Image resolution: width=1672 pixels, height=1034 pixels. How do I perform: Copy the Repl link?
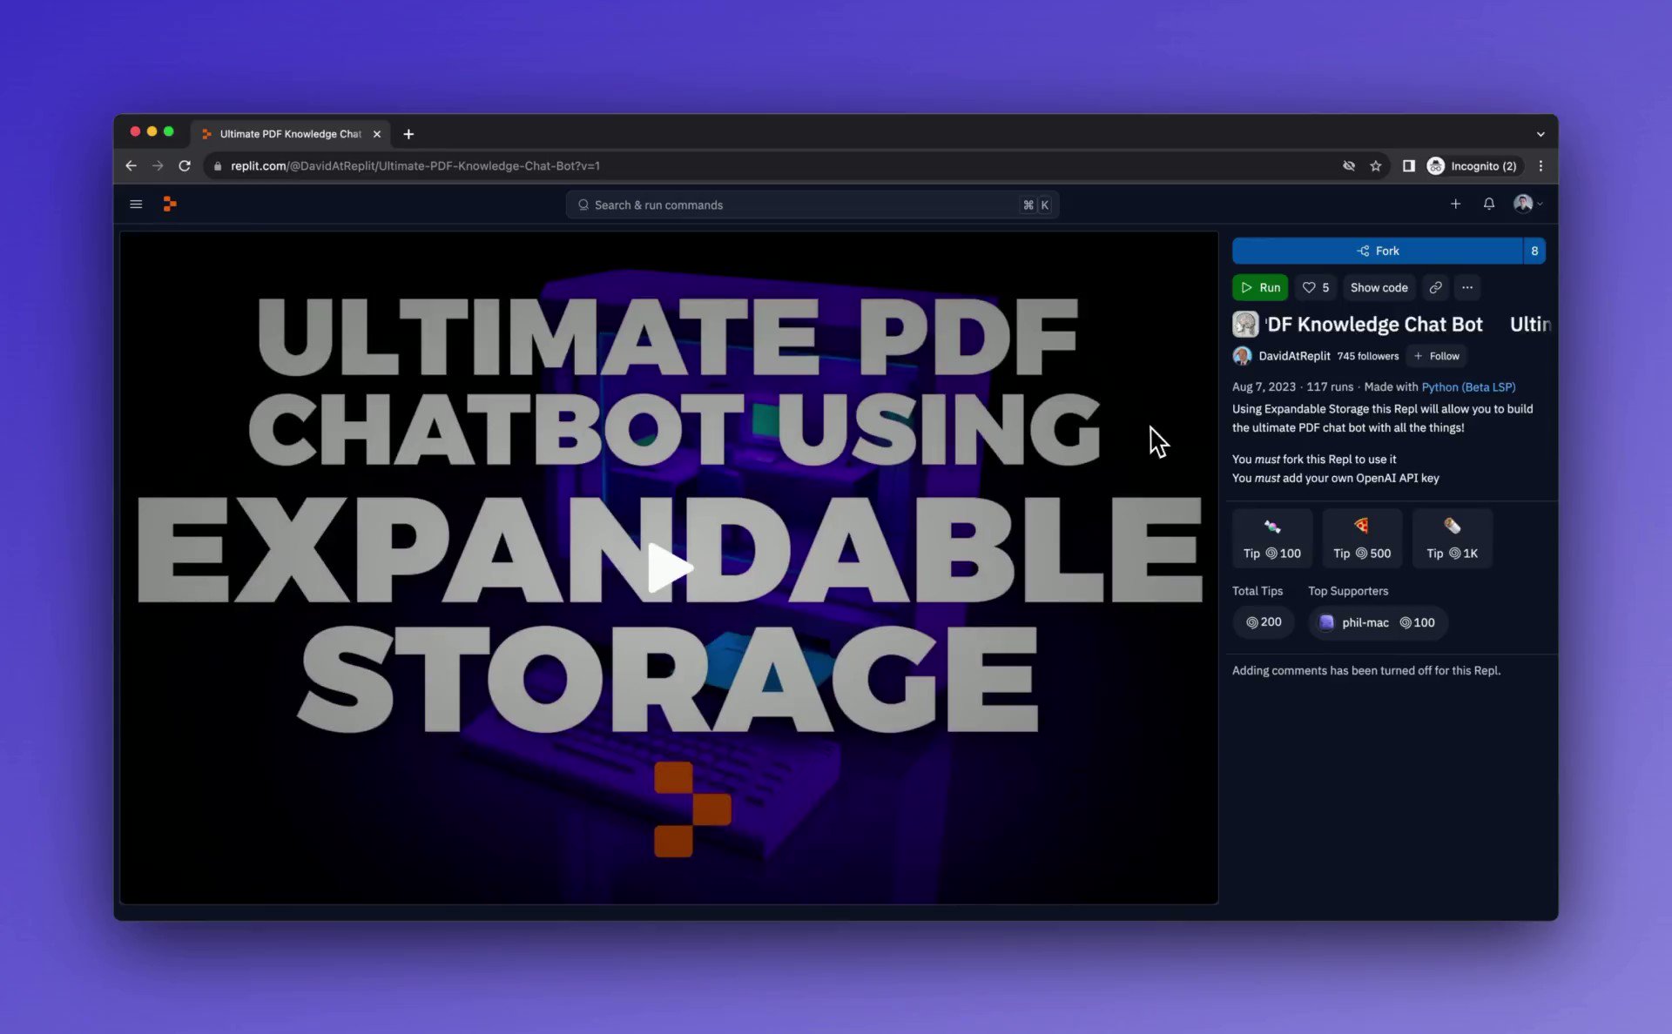pos(1435,287)
